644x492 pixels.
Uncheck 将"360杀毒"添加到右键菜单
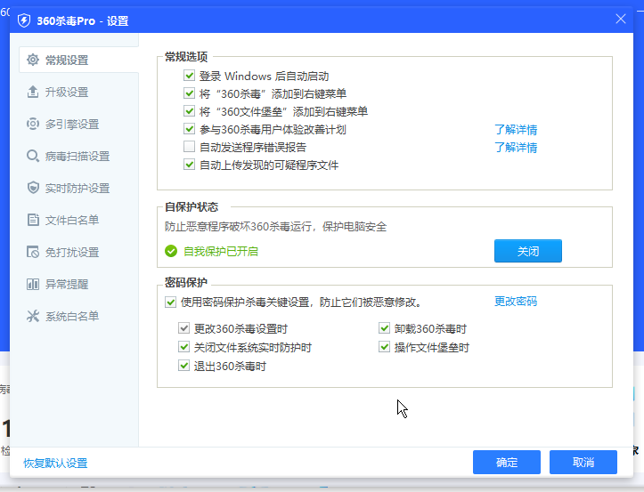[x=189, y=93]
